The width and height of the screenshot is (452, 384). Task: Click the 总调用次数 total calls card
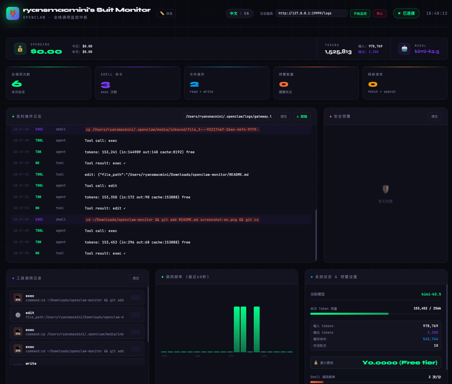point(49,83)
